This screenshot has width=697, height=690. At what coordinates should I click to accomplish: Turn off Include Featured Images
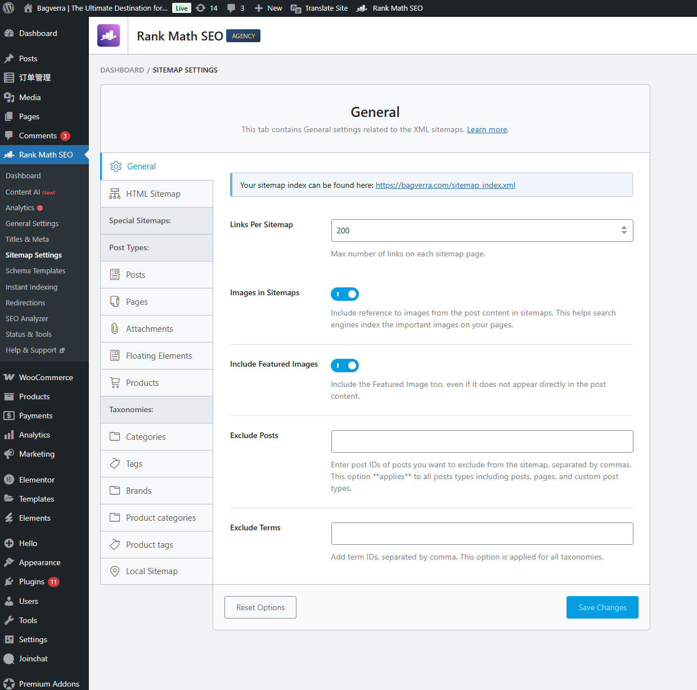pyautogui.click(x=345, y=365)
